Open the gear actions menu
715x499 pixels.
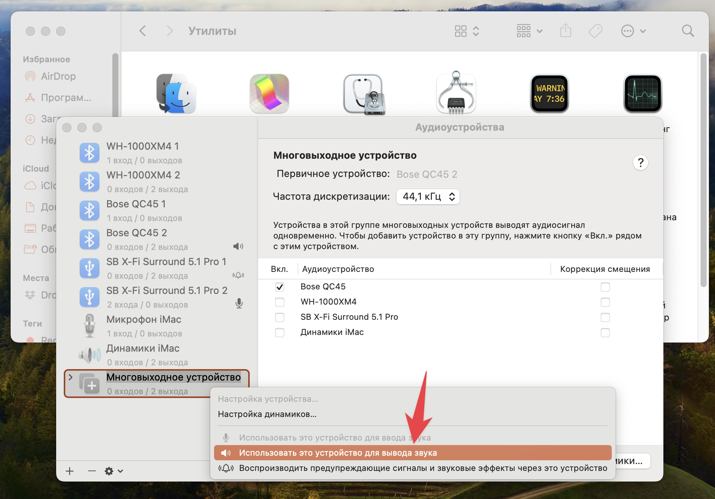point(114,471)
